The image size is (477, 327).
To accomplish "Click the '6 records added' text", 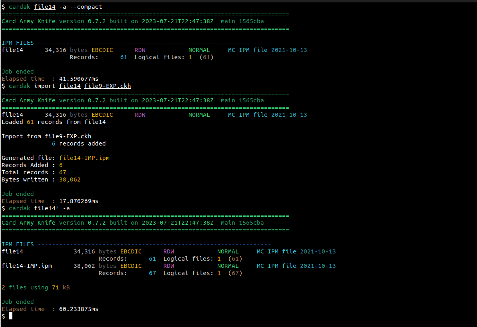I will pos(79,144).
